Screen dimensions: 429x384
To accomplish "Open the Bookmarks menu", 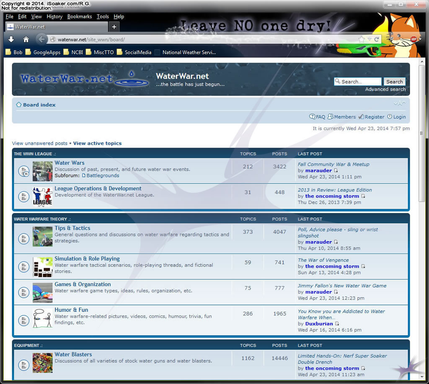I will click(x=80, y=17).
